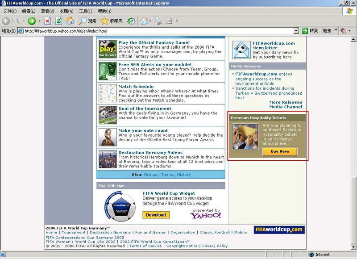Click the green Go arrow button

tap(305, 30)
